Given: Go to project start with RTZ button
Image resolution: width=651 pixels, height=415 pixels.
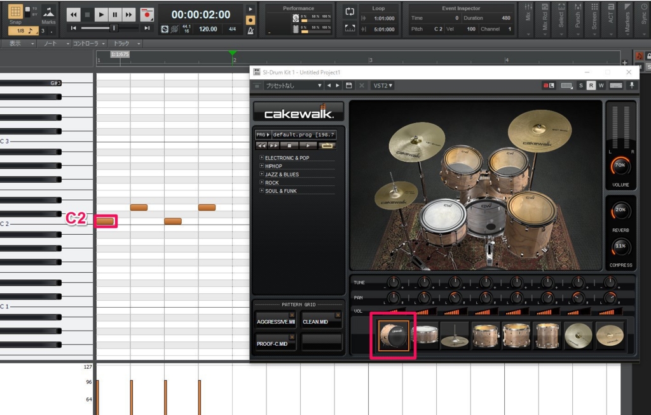Looking at the screenshot, I should coord(74,28).
